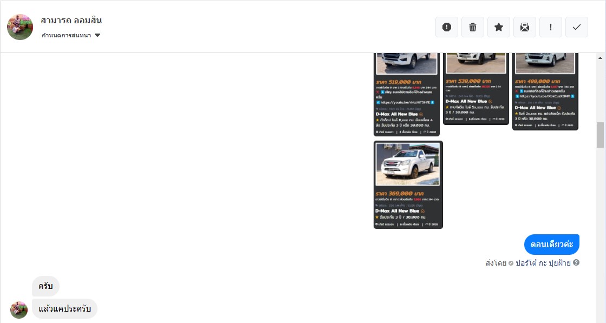Click sender link ปอร์โต้ กะ ปุยฝ้าย

543,263
